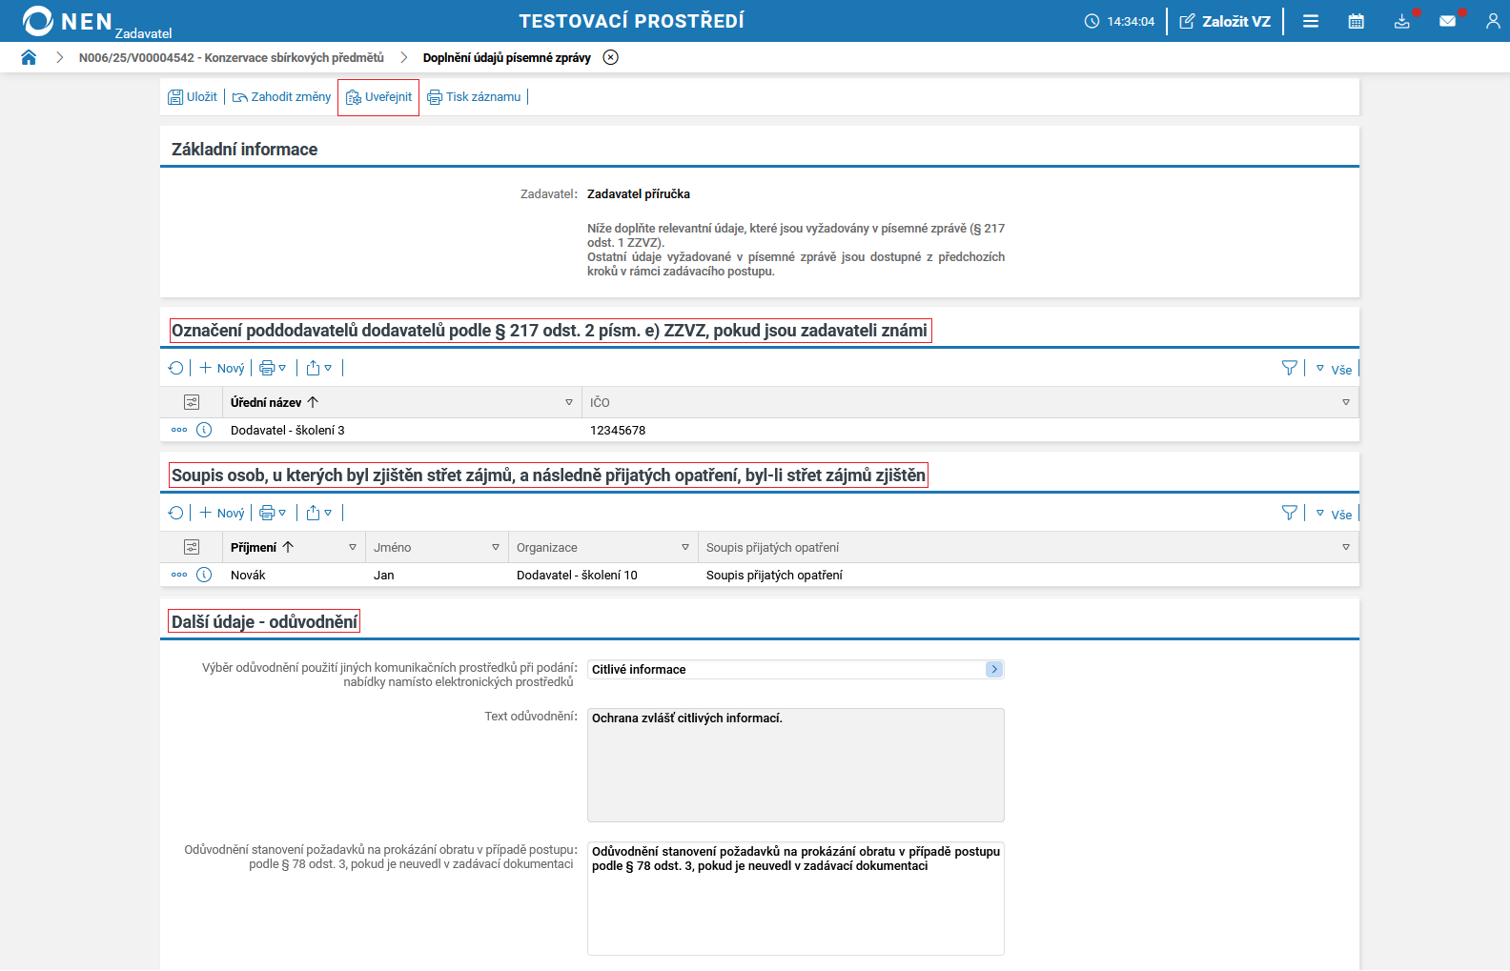Open the downloads icon in header

[x=1401, y=21]
